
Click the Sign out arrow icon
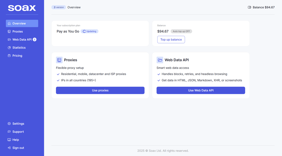[9, 148]
